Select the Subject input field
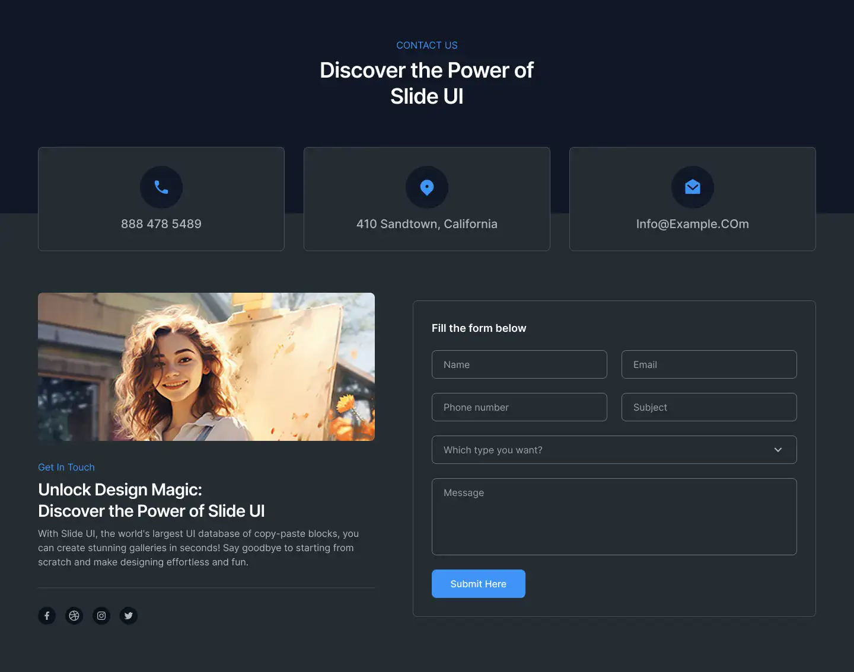The width and height of the screenshot is (854, 672). coord(709,407)
